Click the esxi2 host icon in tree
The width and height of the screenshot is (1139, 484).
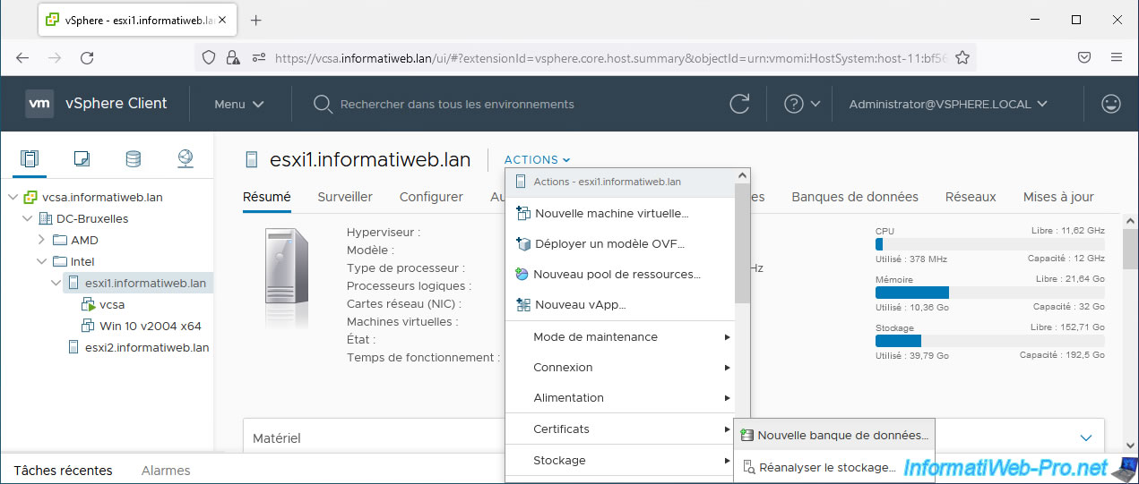pos(73,347)
